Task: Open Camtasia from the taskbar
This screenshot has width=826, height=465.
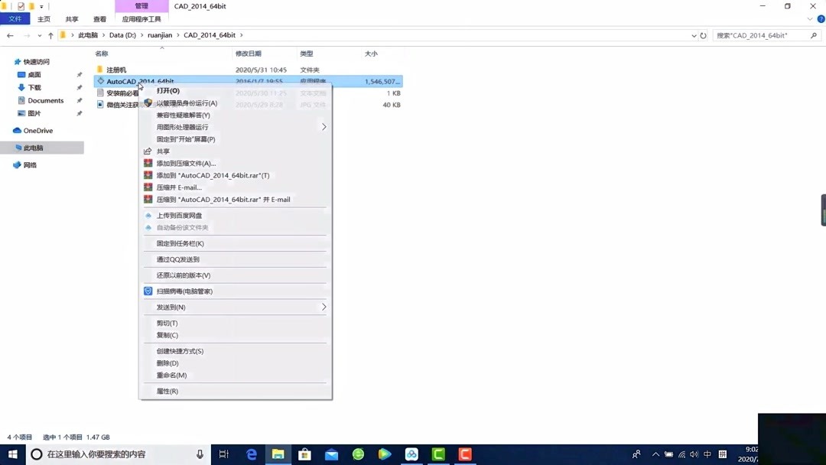Action: click(x=437, y=454)
